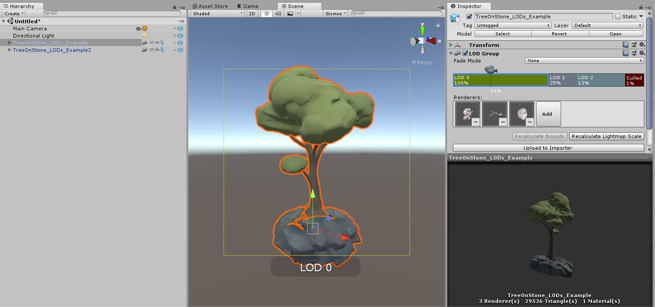This screenshot has width=655, height=307.
Task: Remove third renderer using its minus button
Action: (x=530, y=122)
